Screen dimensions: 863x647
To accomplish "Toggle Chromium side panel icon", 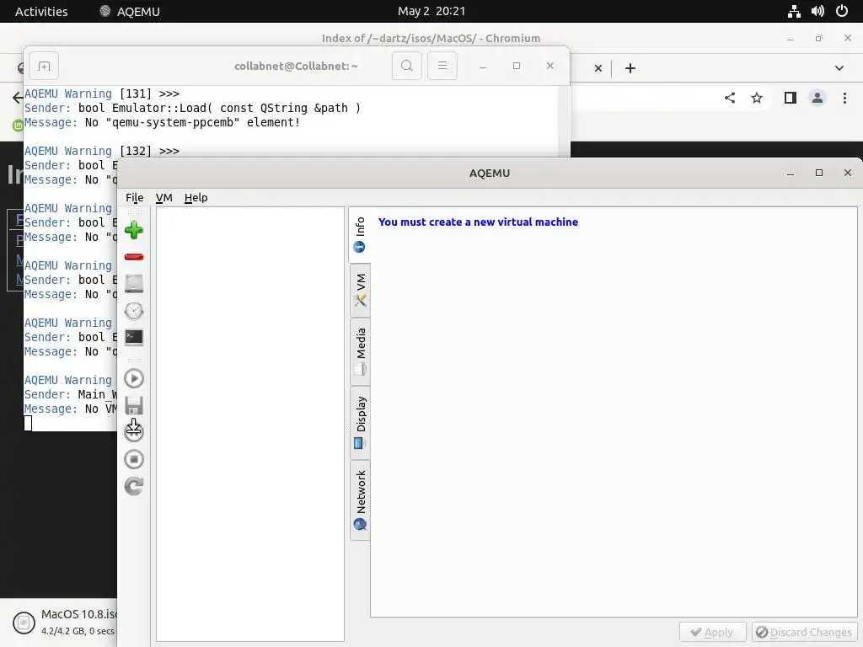I will coord(791,98).
